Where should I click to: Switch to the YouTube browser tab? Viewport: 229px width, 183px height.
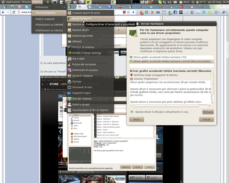pos(19,7)
